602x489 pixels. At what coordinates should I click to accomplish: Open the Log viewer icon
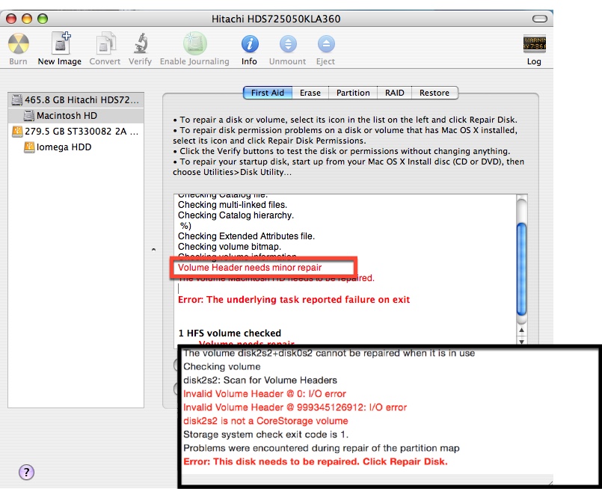(x=534, y=44)
